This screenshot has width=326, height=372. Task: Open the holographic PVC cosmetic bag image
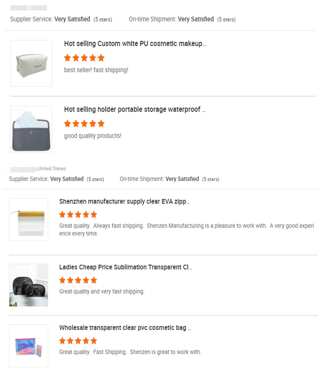(29, 345)
